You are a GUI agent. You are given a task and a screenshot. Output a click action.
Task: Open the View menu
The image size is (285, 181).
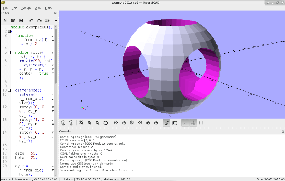(38, 8)
